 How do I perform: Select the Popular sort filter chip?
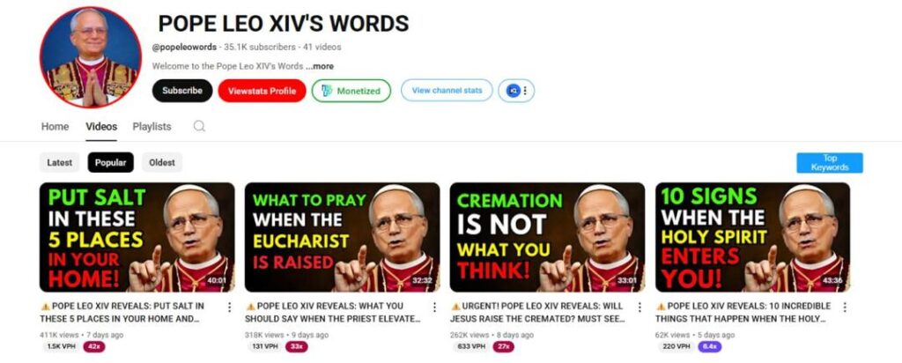[x=110, y=162]
